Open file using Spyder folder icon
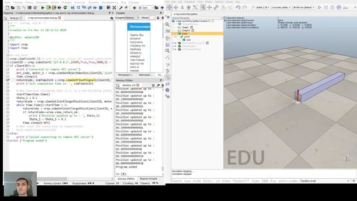The width and height of the screenshot is (357, 201). pyautogui.click(x=13, y=8)
